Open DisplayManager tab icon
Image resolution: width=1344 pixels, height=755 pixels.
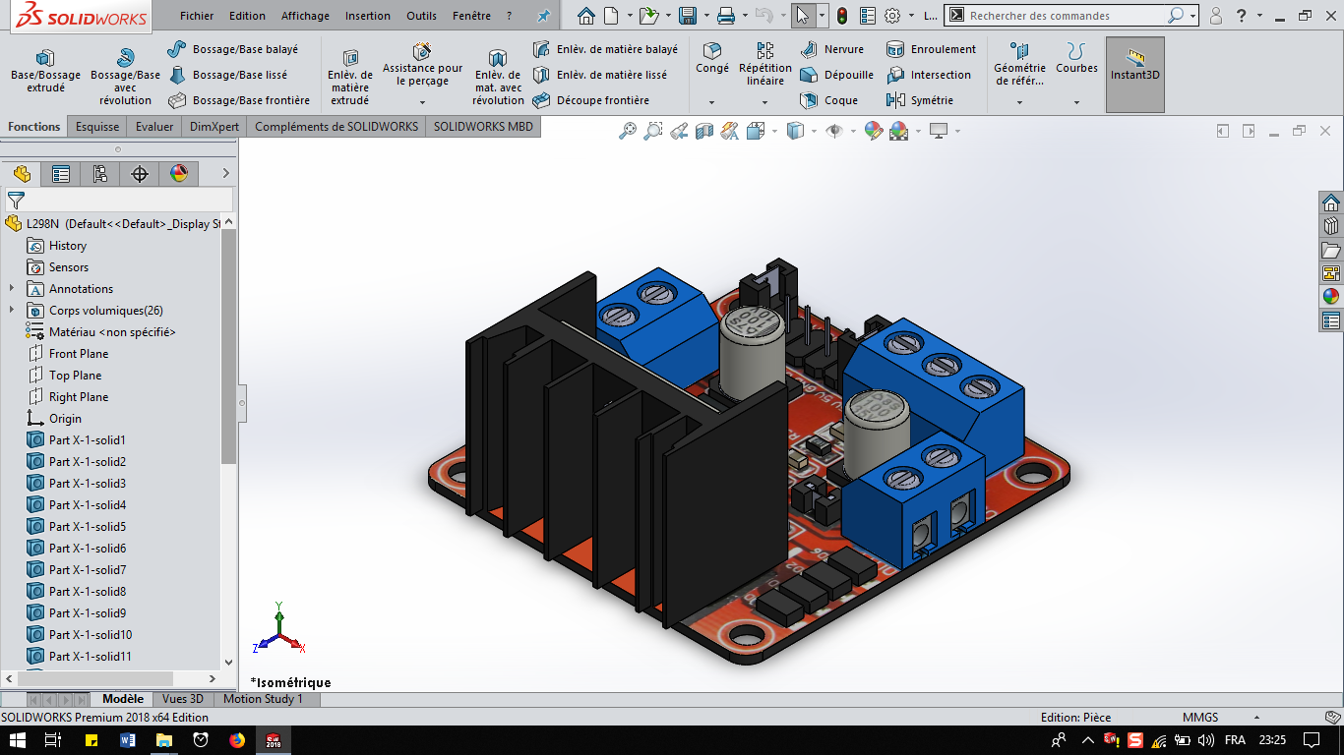click(179, 174)
